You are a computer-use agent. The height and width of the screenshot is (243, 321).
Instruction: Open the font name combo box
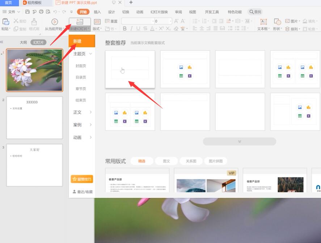138,21
